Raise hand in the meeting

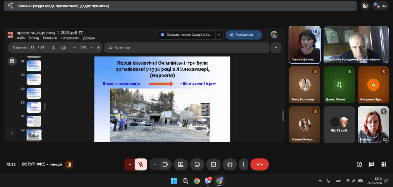(230, 164)
